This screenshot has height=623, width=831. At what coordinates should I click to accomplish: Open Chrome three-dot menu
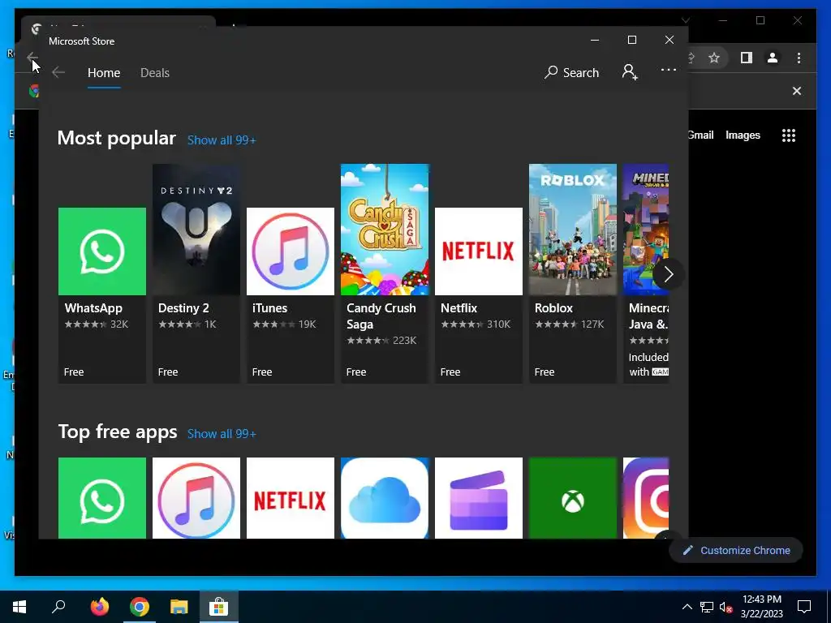[799, 58]
